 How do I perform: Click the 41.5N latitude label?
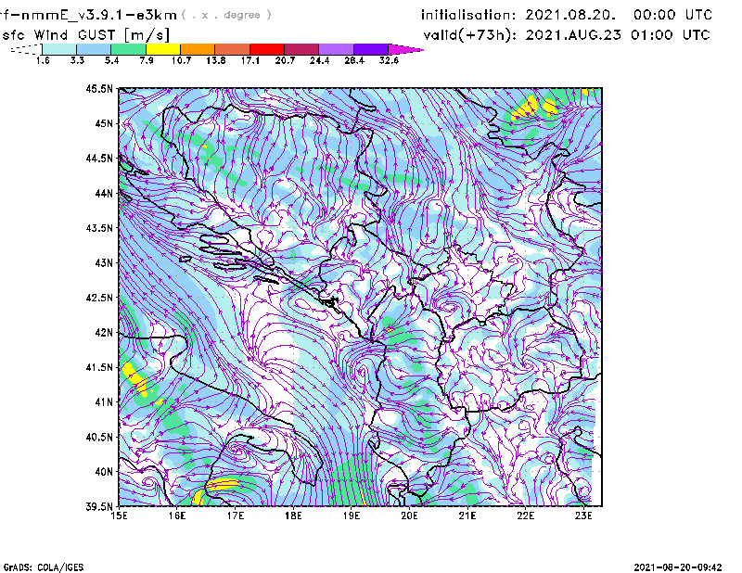(x=99, y=367)
